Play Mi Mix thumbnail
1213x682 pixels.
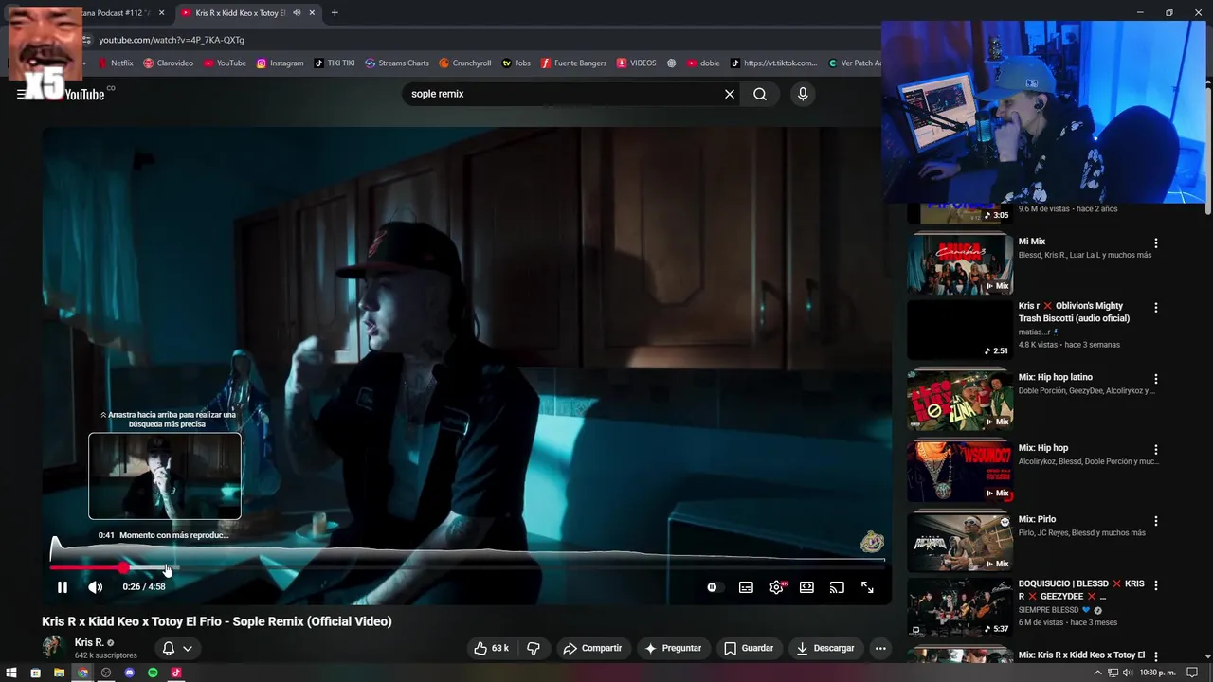pyautogui.click(x=960, y=263)
